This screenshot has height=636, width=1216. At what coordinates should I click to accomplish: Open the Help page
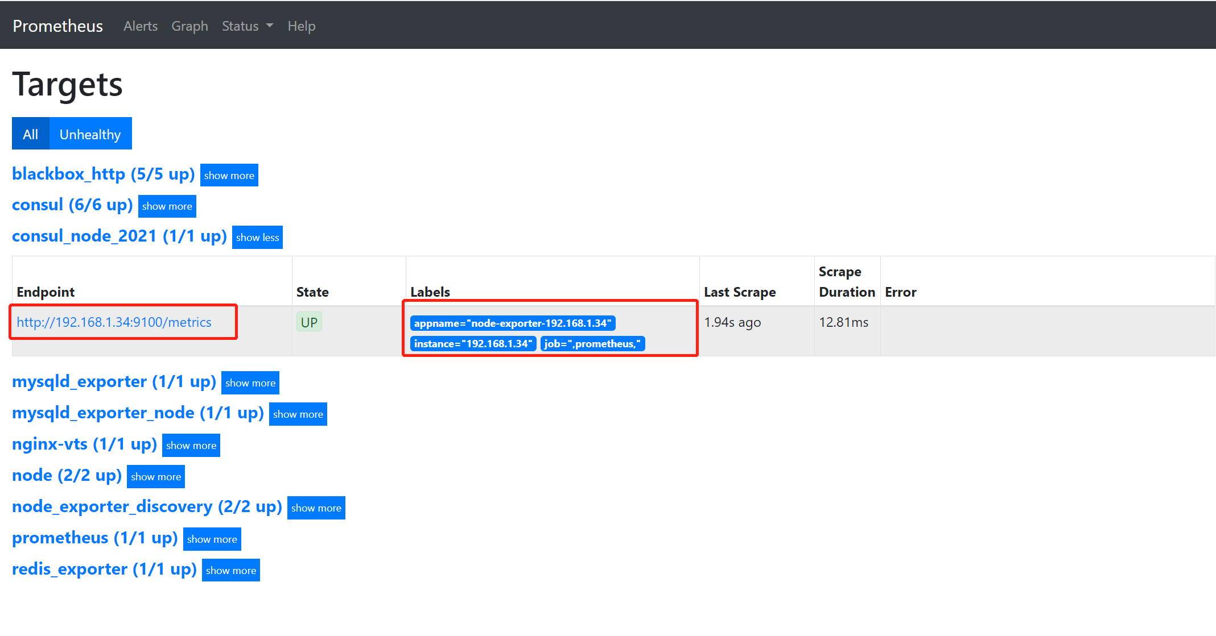pyautogui.click(x=301, y=26)
